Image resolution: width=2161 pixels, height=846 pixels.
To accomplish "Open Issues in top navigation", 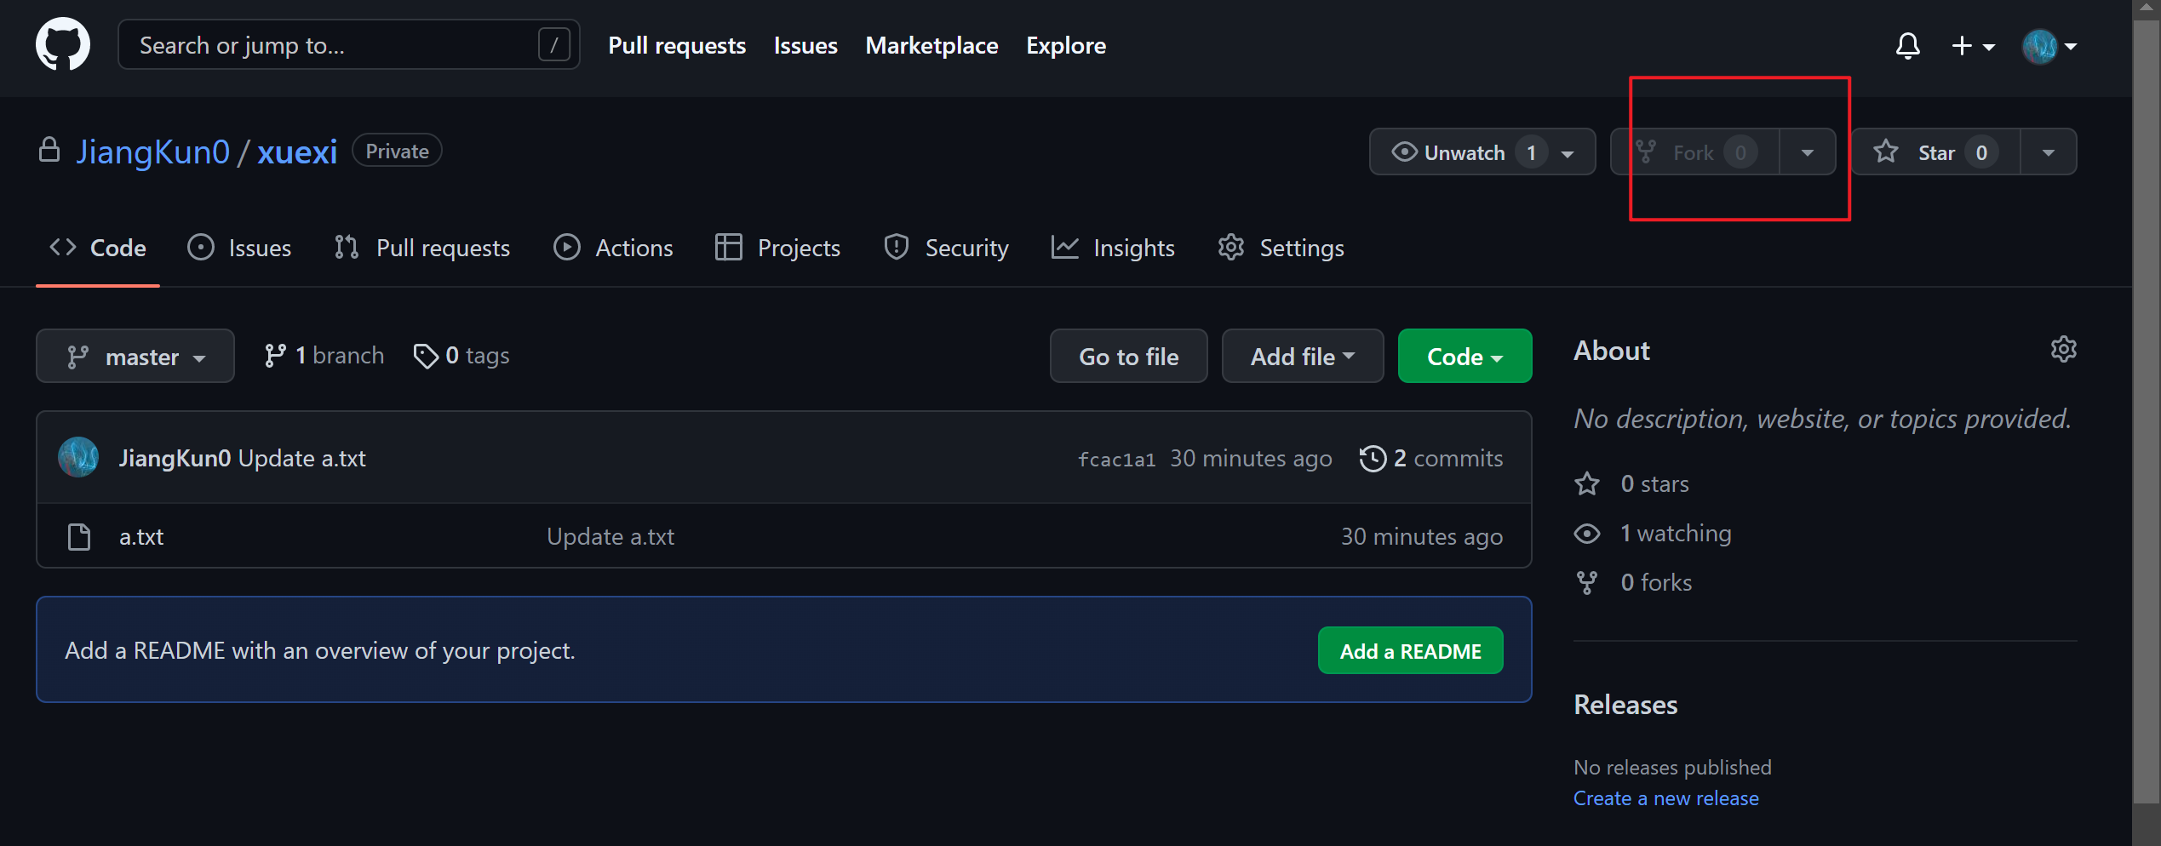I will click(x=805, y=45).
